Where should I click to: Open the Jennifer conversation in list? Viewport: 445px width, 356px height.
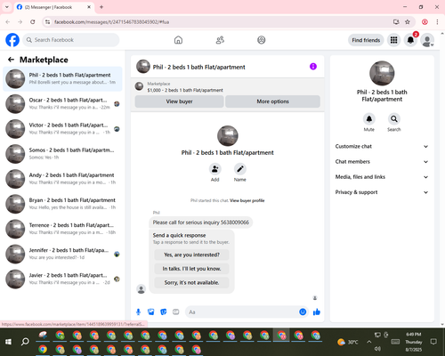[62, 254]
